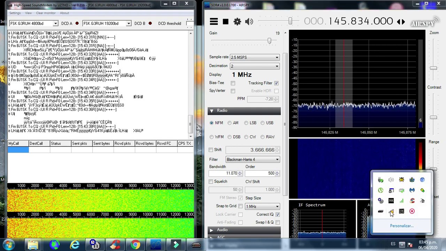446x251 pixels.
Task: Click the gray speaker icon in the tray popup
Action: click(391, 180)
